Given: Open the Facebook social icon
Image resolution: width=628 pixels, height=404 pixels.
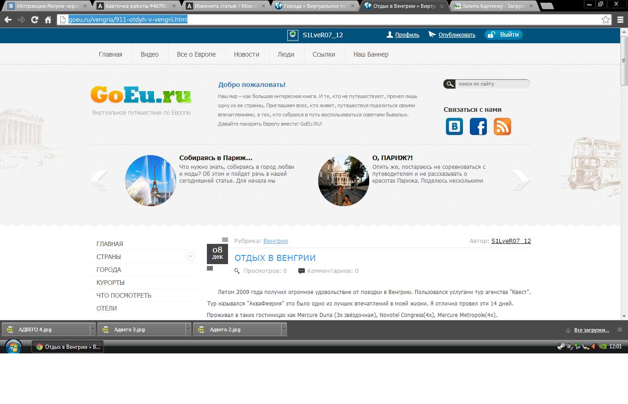Looking at the screenshot, I should click(478, 127).
